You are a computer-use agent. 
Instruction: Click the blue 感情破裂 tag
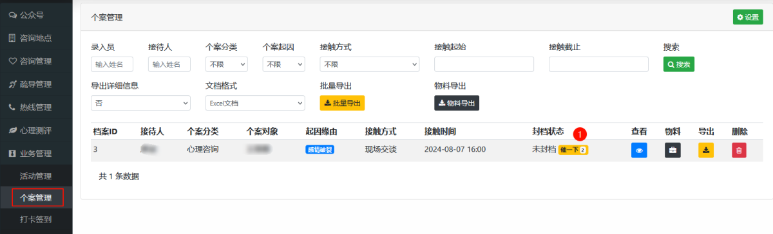click(x=320, y=150)
